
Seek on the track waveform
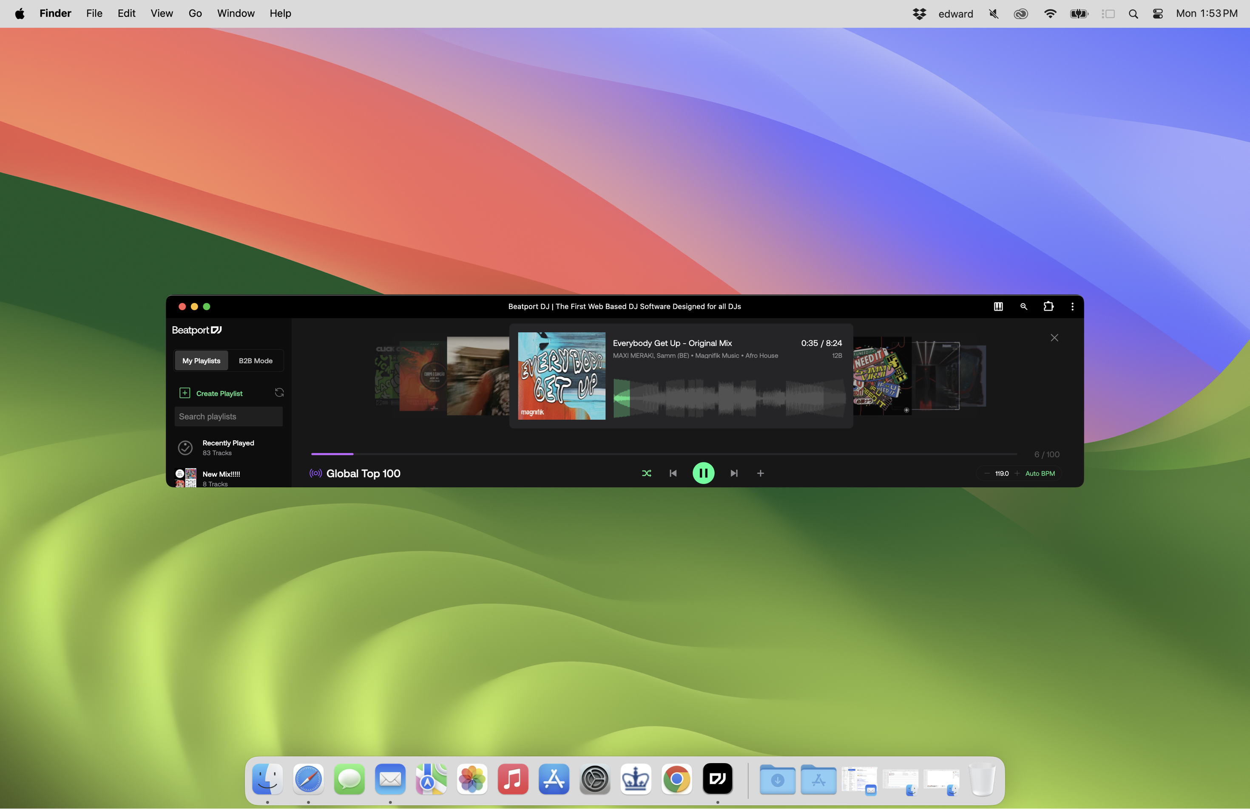(x=729, y=399)
